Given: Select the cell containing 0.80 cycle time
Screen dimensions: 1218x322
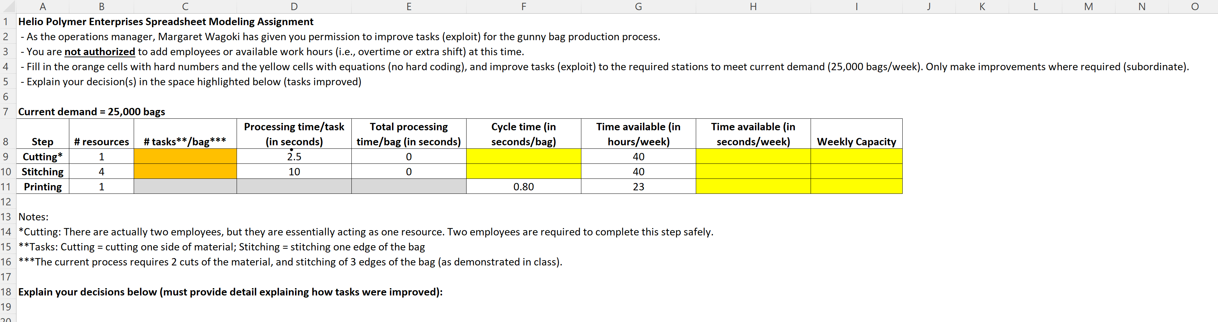Looking at the screenshot, I should (x=523, y=186).
